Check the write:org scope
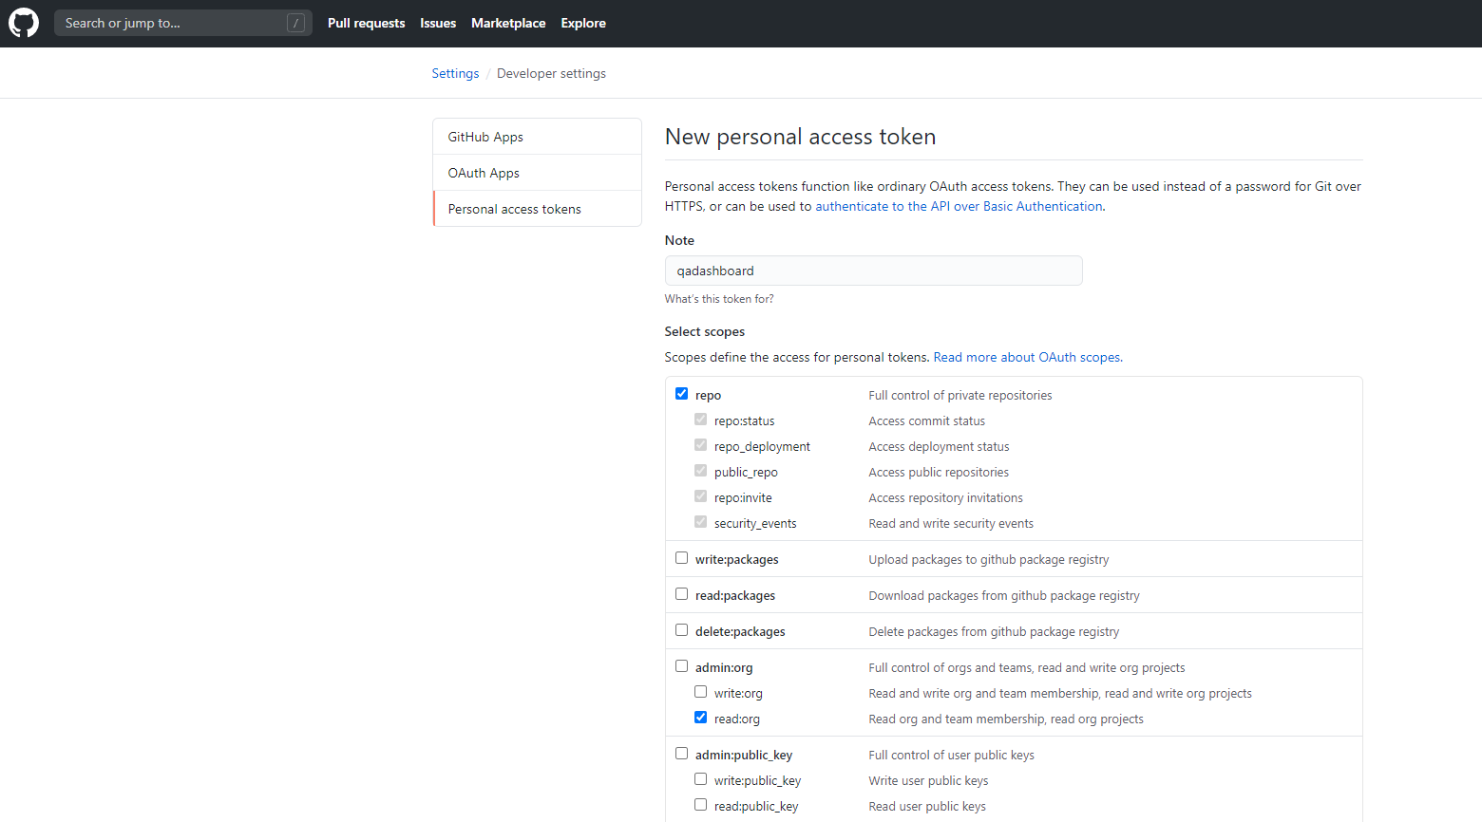Image resolution: width=1482 pixels, height=822 pixels. click(700, 691)
